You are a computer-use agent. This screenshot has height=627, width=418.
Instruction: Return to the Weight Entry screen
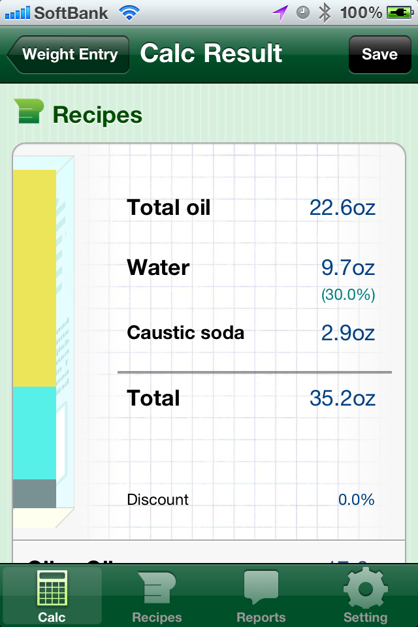tap(67, 54)
